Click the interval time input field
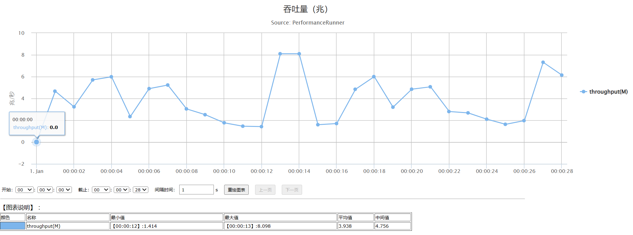 (197, 190)
